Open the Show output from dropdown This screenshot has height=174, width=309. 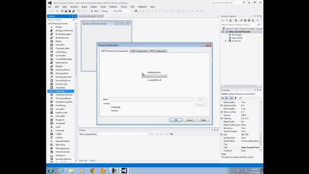[147, 134]
